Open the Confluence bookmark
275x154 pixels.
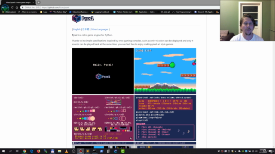pos(79,12)
